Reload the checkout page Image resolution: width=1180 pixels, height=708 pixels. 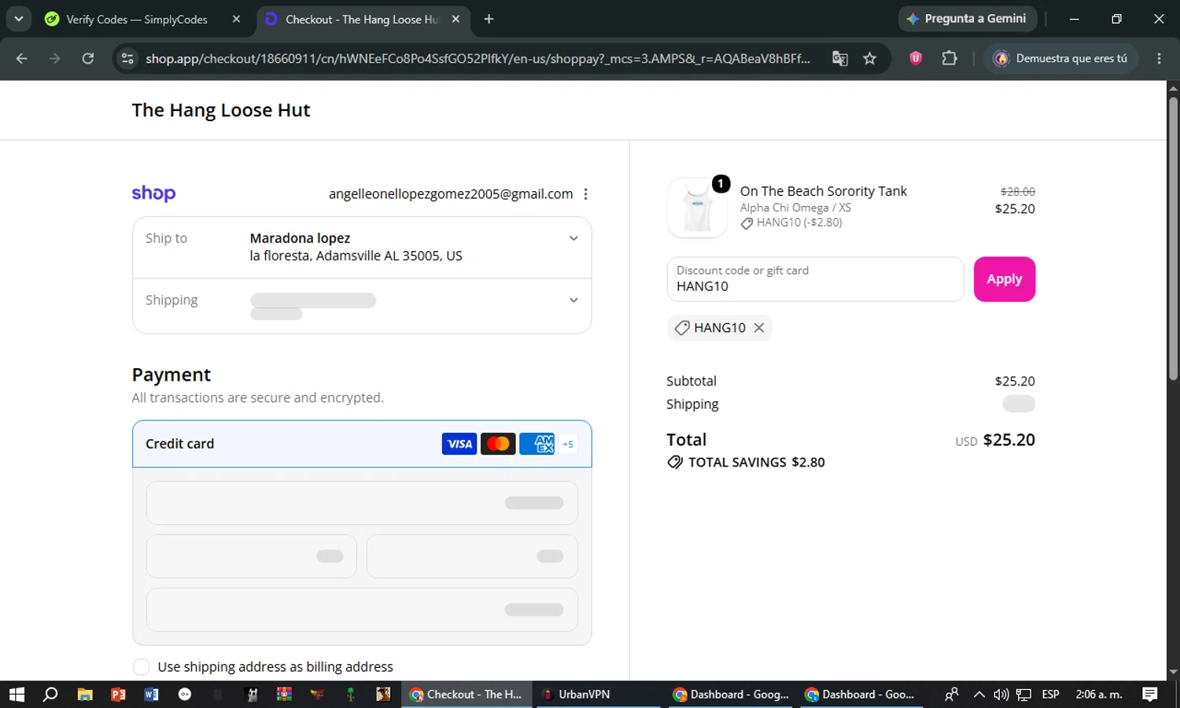[88, 58]
